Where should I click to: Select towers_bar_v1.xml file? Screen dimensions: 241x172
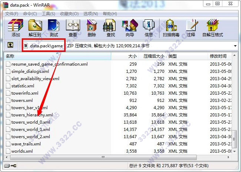coord(29,107)
